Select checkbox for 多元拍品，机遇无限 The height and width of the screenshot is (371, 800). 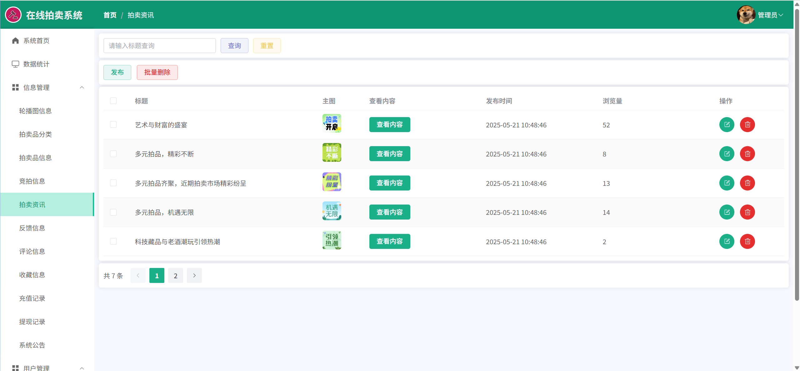[113, 212]
